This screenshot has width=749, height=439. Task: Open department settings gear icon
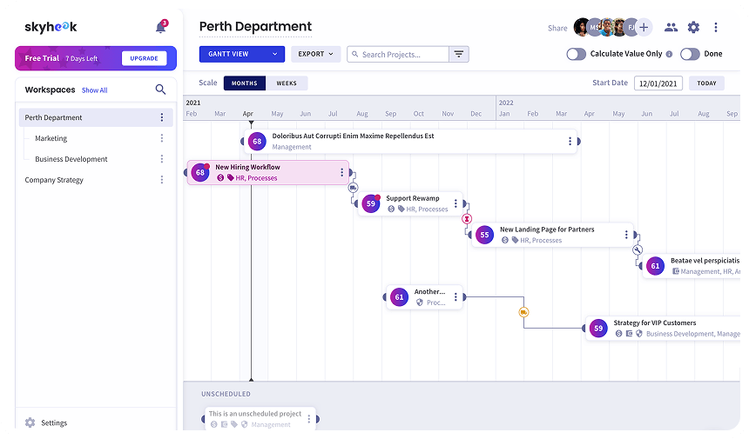coord(693,28)
